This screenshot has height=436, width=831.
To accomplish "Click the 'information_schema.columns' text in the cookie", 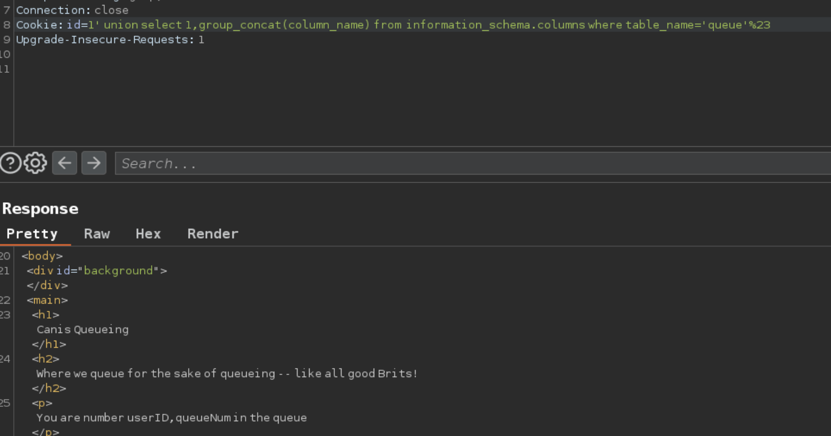I will pyautogui.click(x=496, y=25).
